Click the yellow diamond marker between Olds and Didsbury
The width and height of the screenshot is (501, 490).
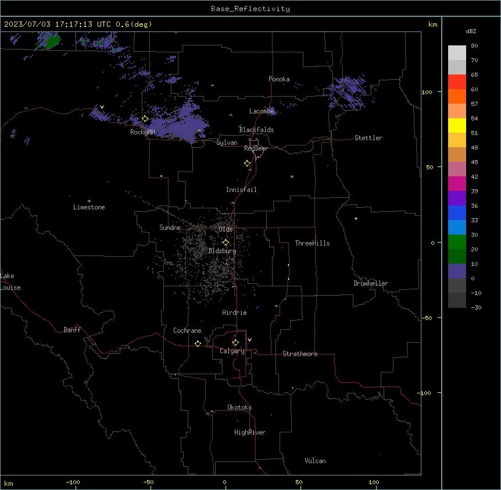[x=226, y=243]
